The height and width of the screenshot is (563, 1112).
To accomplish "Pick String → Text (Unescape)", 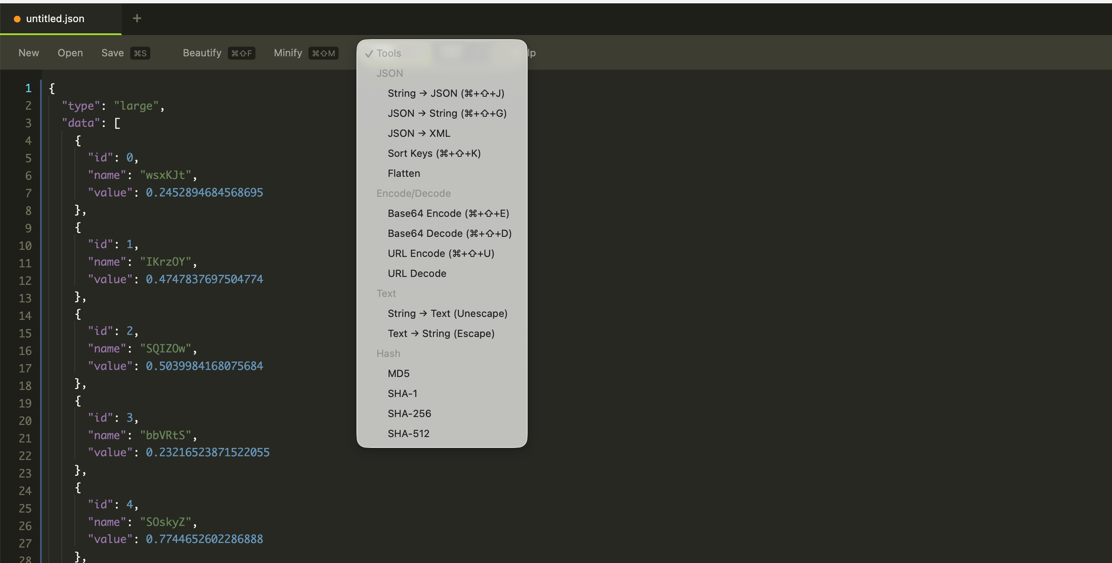I will coord(447,313).
